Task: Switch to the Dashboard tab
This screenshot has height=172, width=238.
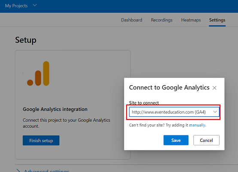Action: pyautogui.click(x=131, y=20)
